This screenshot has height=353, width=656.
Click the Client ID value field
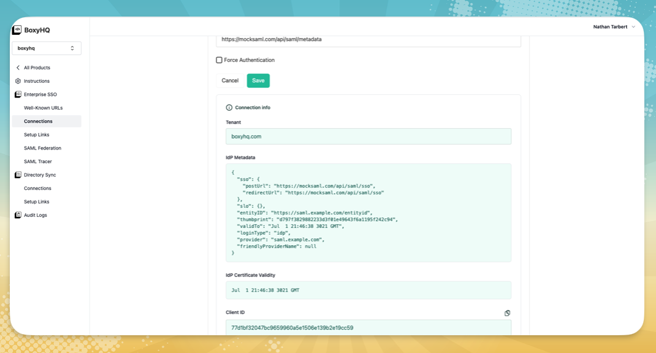[368, 327]
